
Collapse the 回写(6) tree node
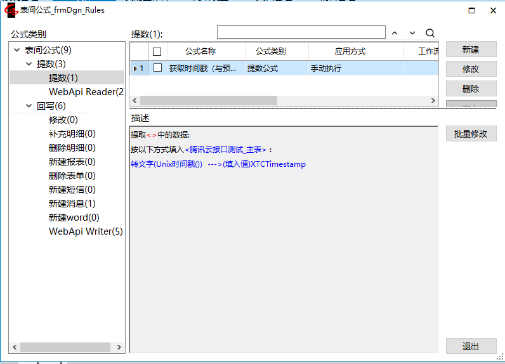[x=29, y=106]
